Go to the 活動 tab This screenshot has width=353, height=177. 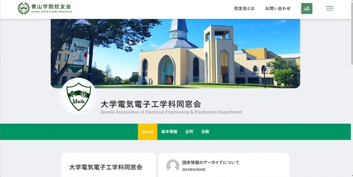point(205,132)
